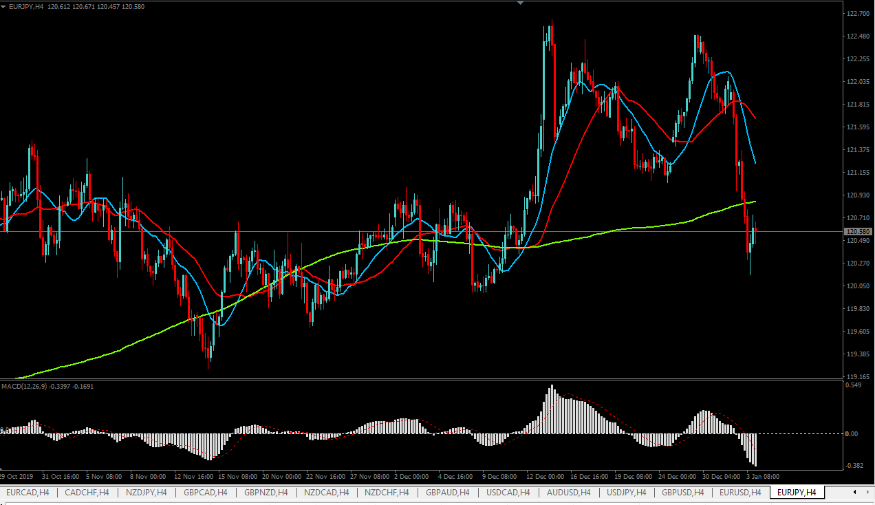Switch to GBPCAD,H4 chart tab

tap(206, 493)
